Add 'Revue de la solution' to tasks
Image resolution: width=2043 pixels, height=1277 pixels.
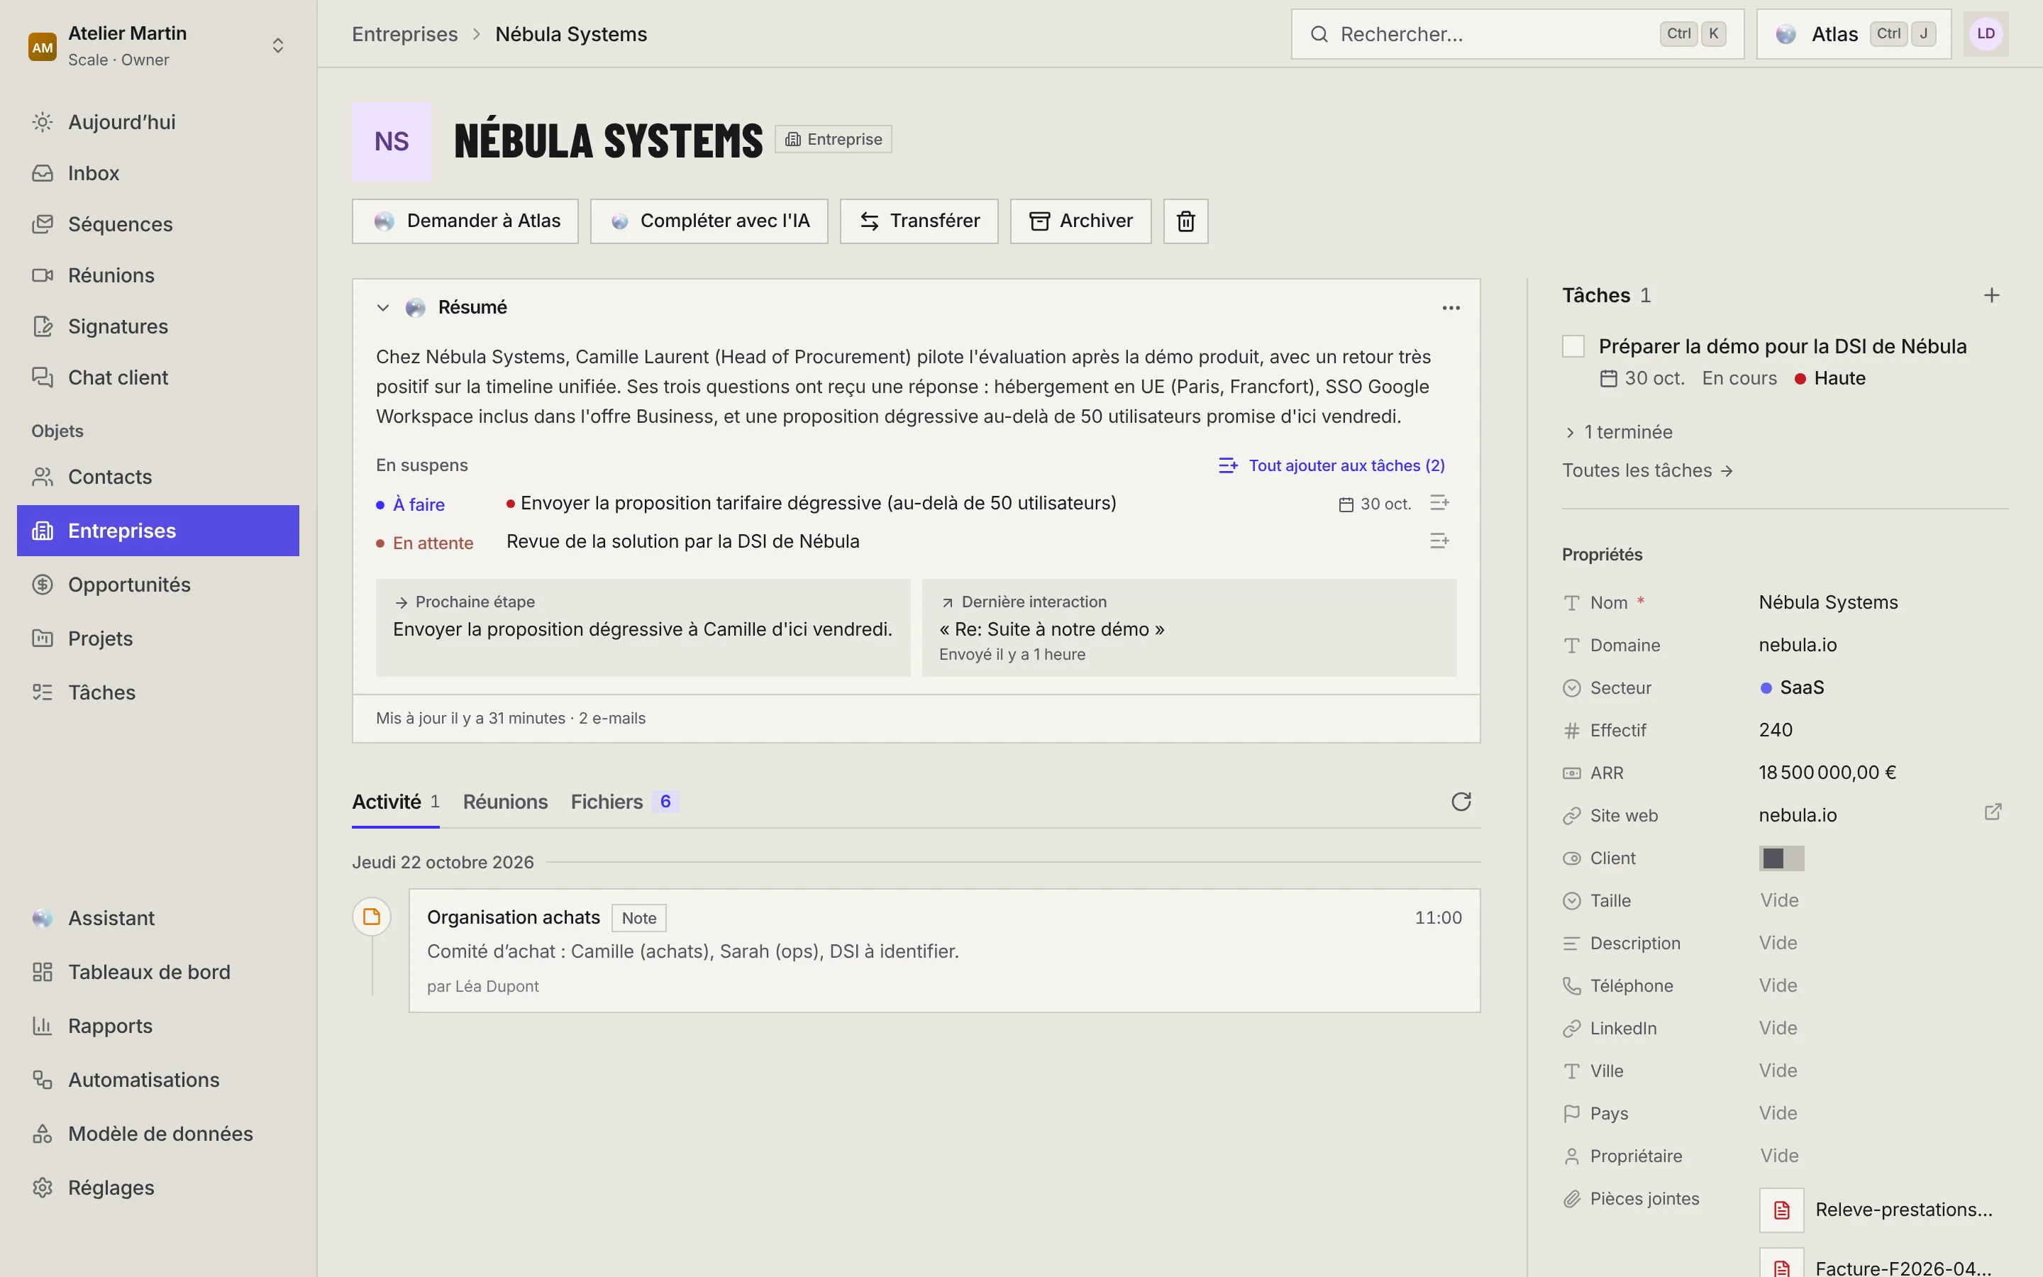[x=1439, y=541]
